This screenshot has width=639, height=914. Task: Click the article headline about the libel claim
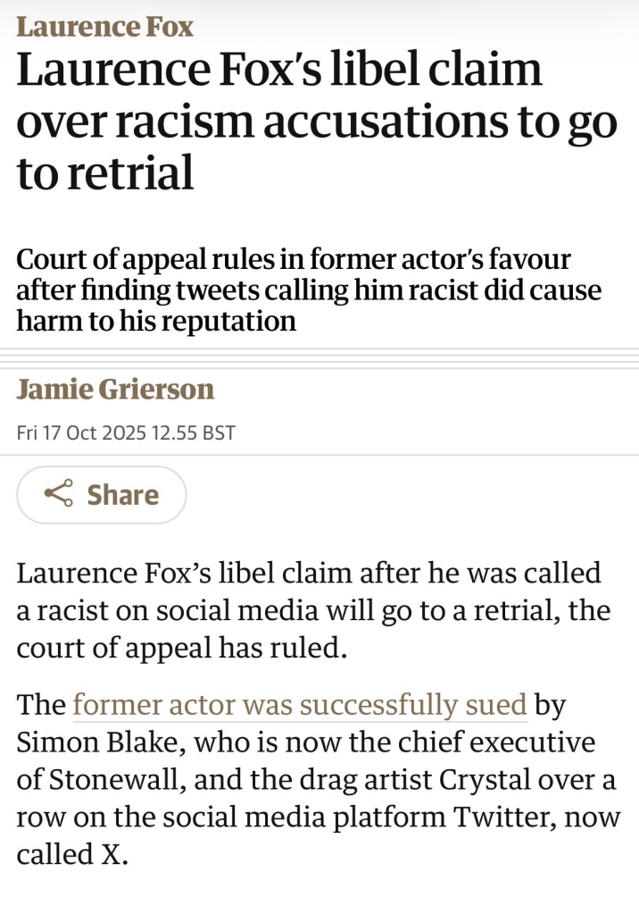point(317,121)
